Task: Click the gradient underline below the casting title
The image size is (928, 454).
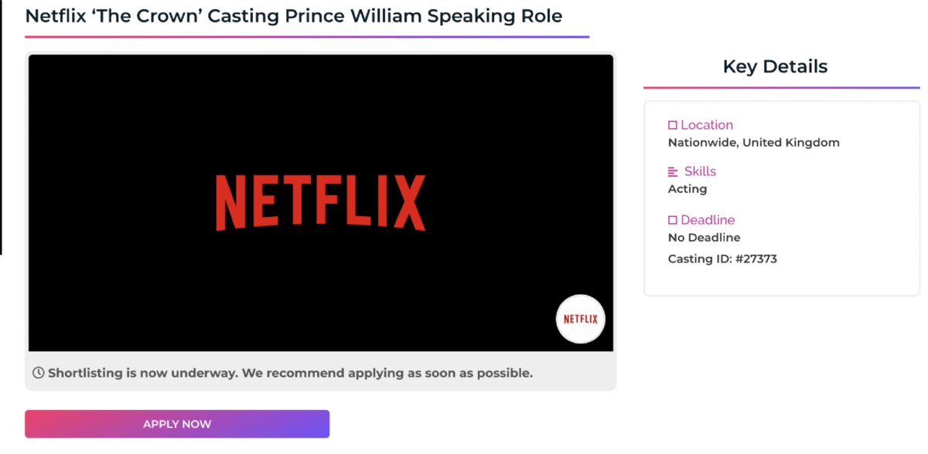Action: pyautogui.click(x=307, y=36)
